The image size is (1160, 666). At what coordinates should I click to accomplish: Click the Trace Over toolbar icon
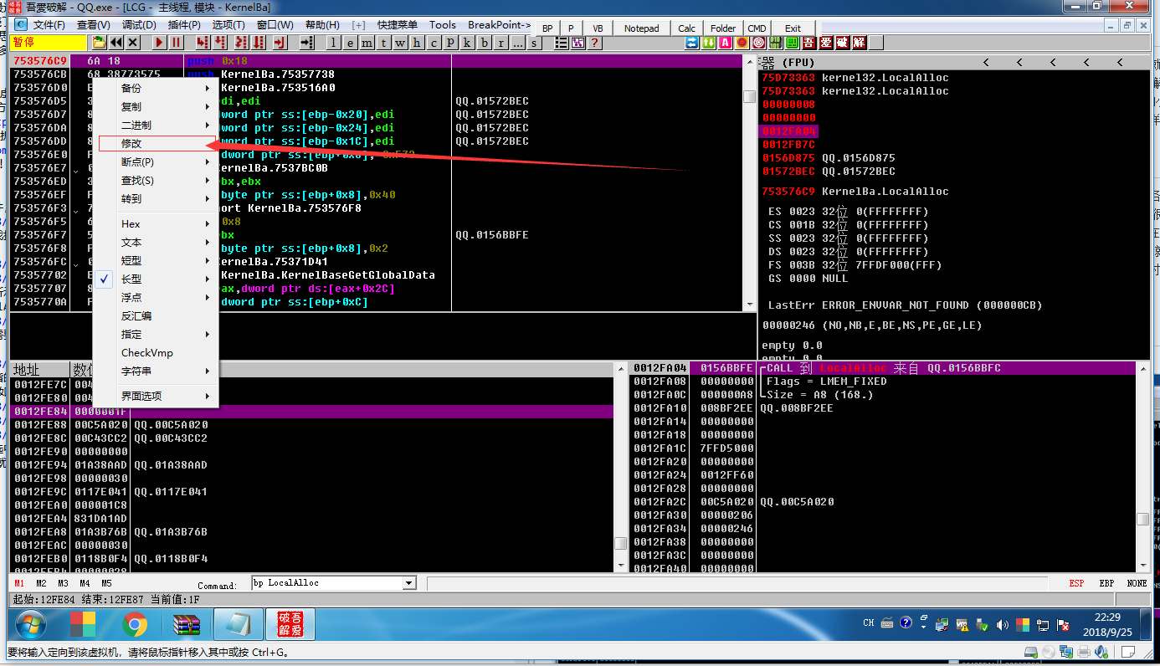point(258,43)
